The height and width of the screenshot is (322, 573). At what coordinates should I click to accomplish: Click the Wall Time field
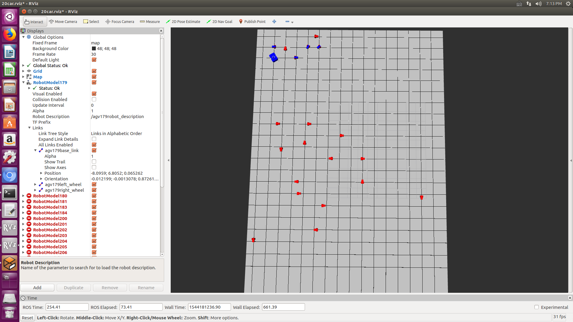coord(209,307)
